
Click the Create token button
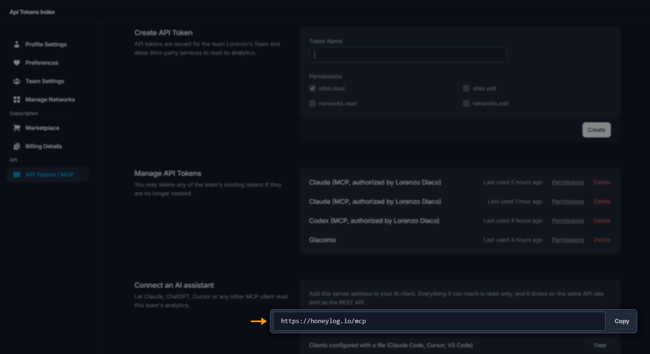[x=596, y=130]
